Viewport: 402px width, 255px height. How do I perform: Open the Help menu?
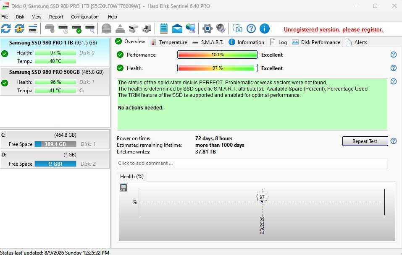pyautogui.click(x=112, y=17)
